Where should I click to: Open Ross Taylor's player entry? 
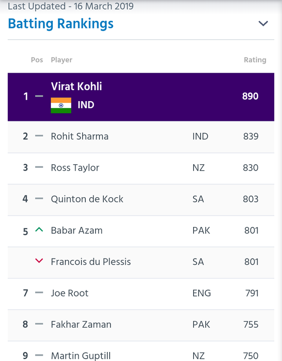[75, 168]
